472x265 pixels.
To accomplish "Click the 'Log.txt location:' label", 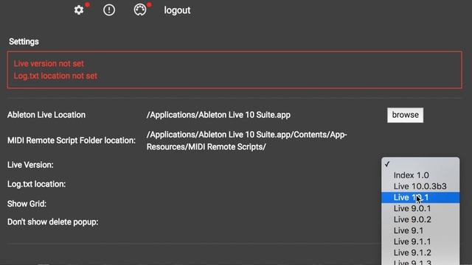I will point(36,184).
